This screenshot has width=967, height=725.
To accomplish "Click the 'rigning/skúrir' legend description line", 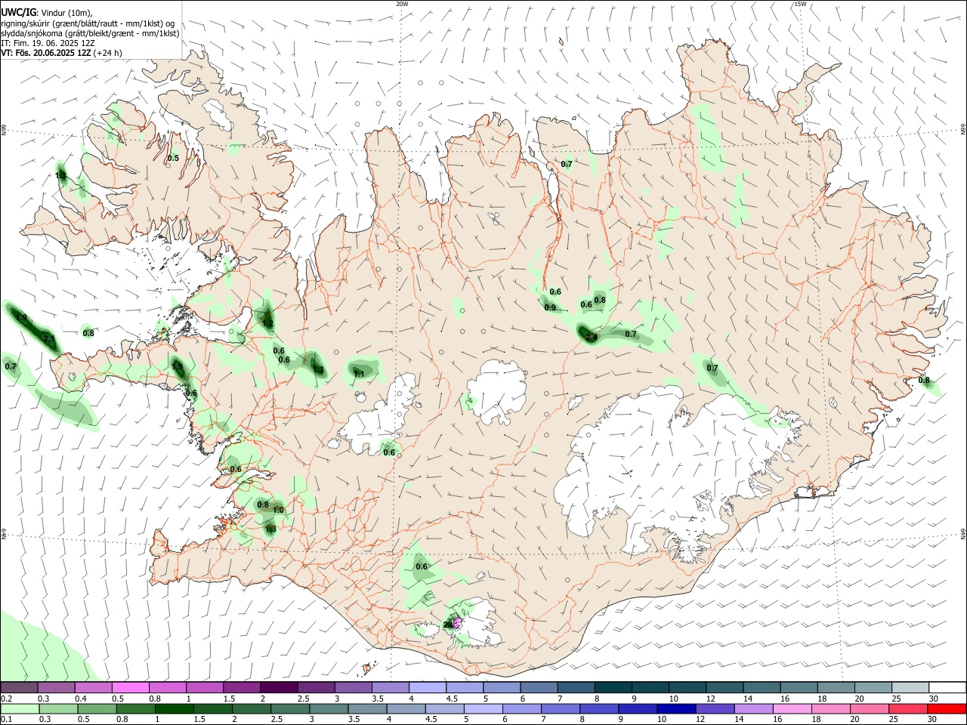I will [88, 23].
